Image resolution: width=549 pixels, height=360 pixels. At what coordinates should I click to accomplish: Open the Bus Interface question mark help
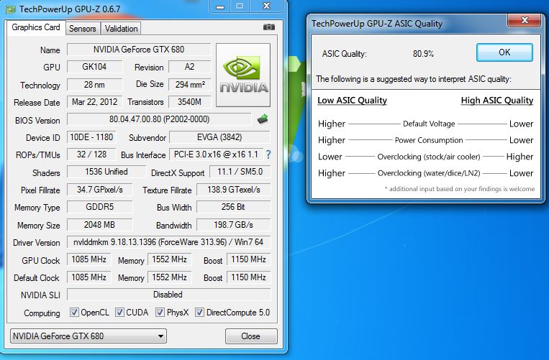click(268, 154)
